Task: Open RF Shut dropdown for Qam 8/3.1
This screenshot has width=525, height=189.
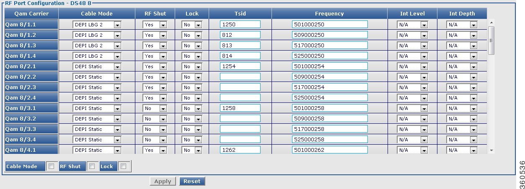Action: (x=155, y=108)
